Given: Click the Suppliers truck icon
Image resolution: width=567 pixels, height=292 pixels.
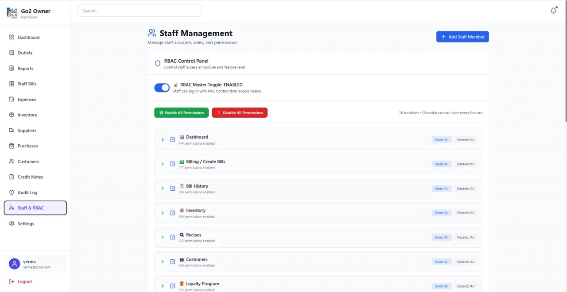Looking at the screenshot, I should click(x=12, y=130).
